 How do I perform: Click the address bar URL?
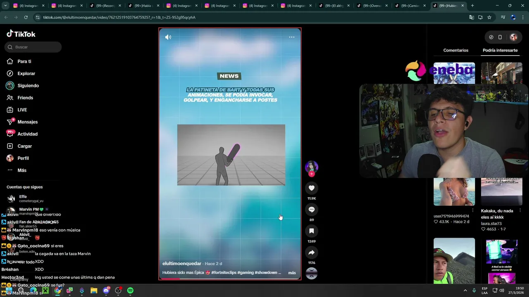point(119,17)
